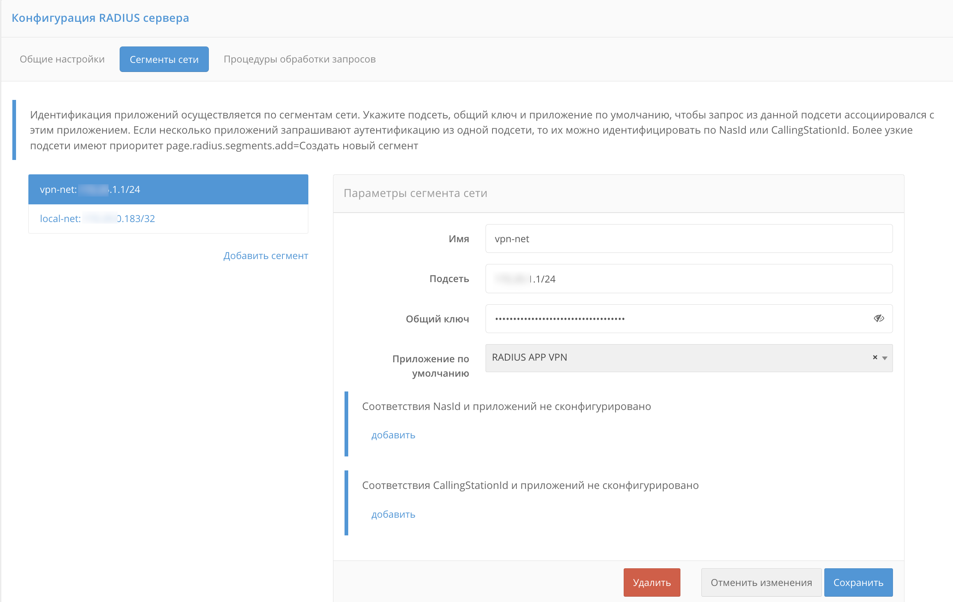Click Добавить сегмент to create new segment
Image resolution: width=953 pixels, height=602 pixels.
265,255
